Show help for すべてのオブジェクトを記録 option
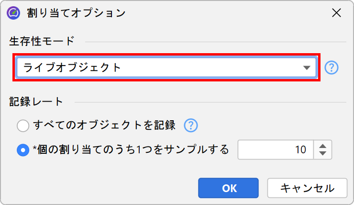This screenshot has width=354, height=205. (x=191, y=125)
